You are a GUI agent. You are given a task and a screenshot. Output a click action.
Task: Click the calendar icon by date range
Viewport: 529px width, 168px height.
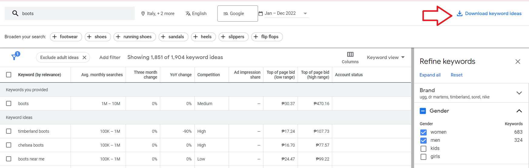(x=260, y=14)
